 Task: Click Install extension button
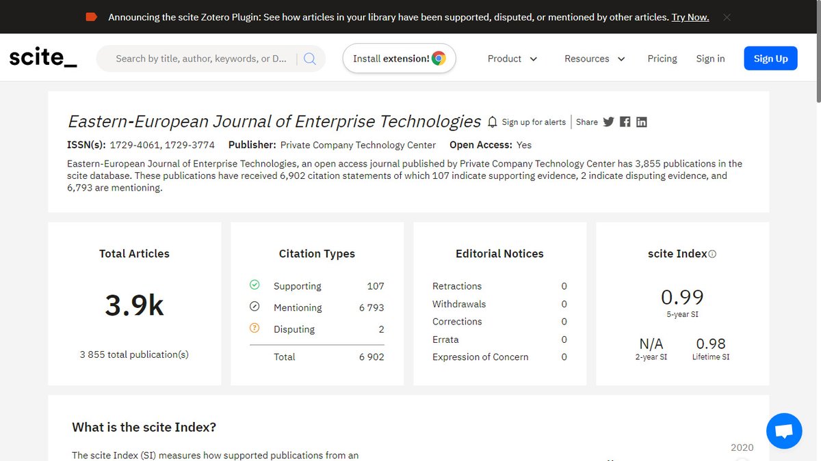coord(399,59)
